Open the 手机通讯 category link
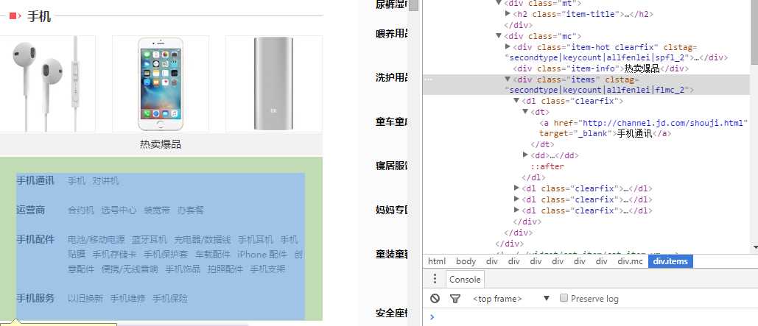 point(35,180)
